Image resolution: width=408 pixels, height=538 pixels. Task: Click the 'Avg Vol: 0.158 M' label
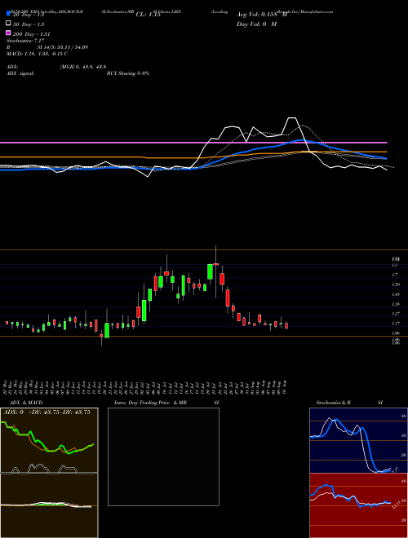tap(262, 15)
